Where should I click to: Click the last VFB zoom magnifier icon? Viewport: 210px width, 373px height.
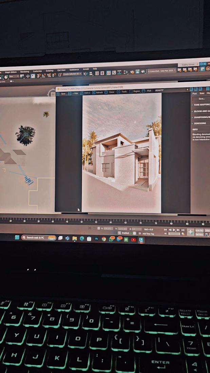pyautogui.click(x=200, y=89)
